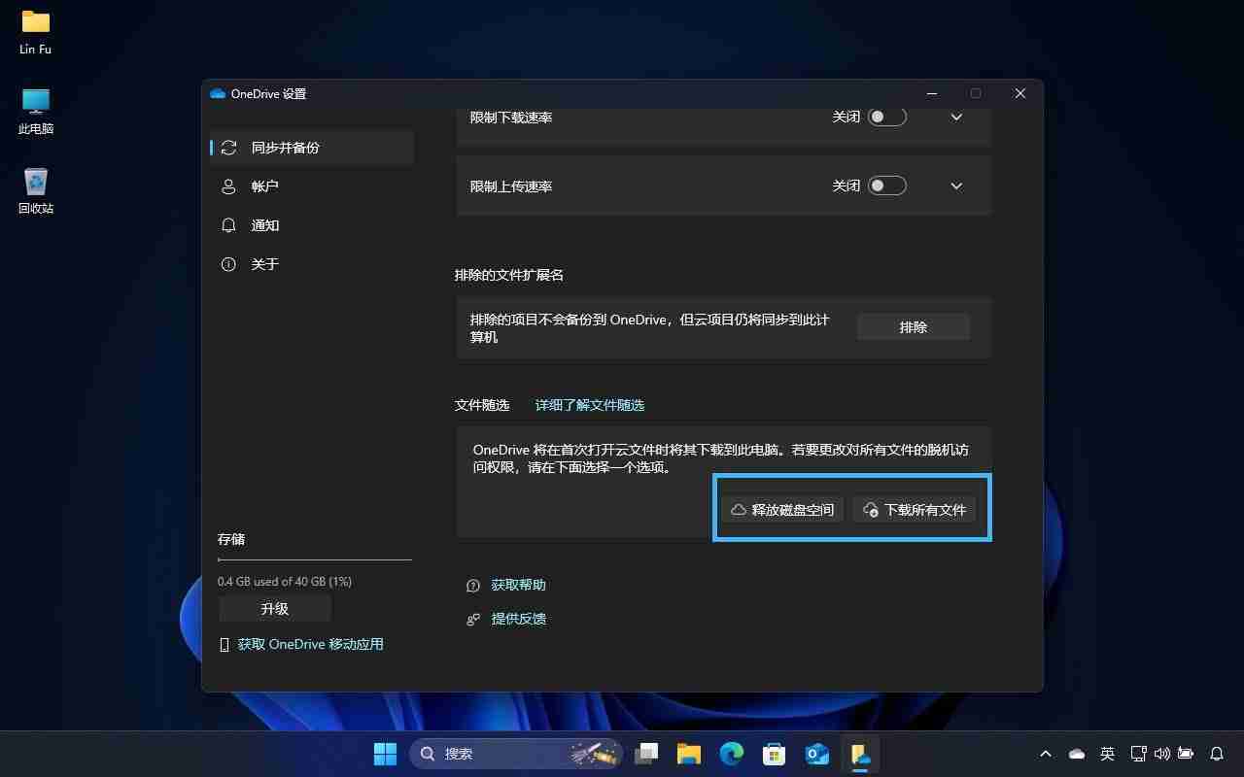Open the 详细了解文件随选 link
This screenshot has width=1244, height=777.
[x=589, y=405]
